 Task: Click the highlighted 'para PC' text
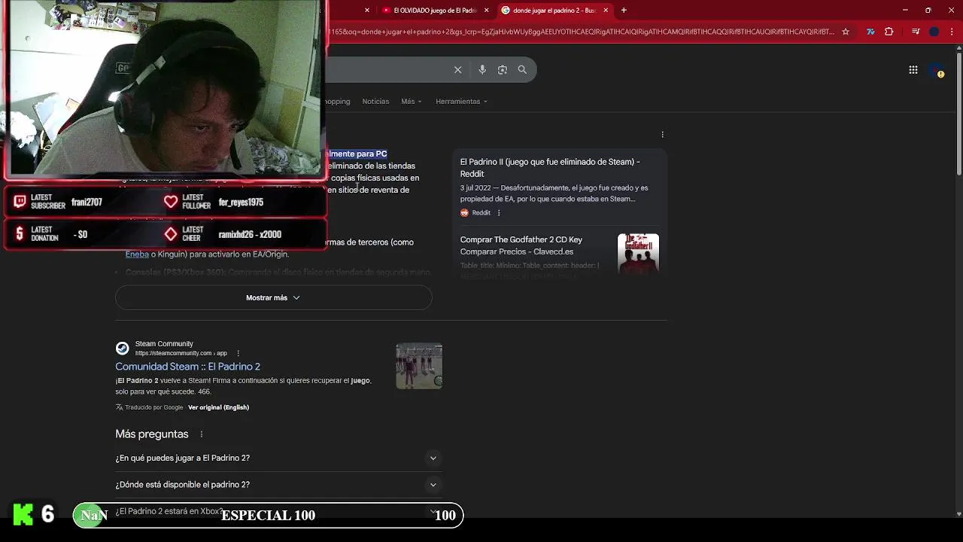tap(372, 154)
